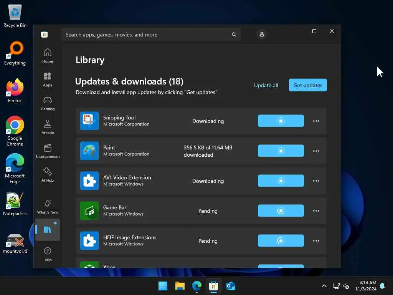Click Microsoft Store icon on taskbar
This screenshot has height=295, width=393.
click(213, 286)
